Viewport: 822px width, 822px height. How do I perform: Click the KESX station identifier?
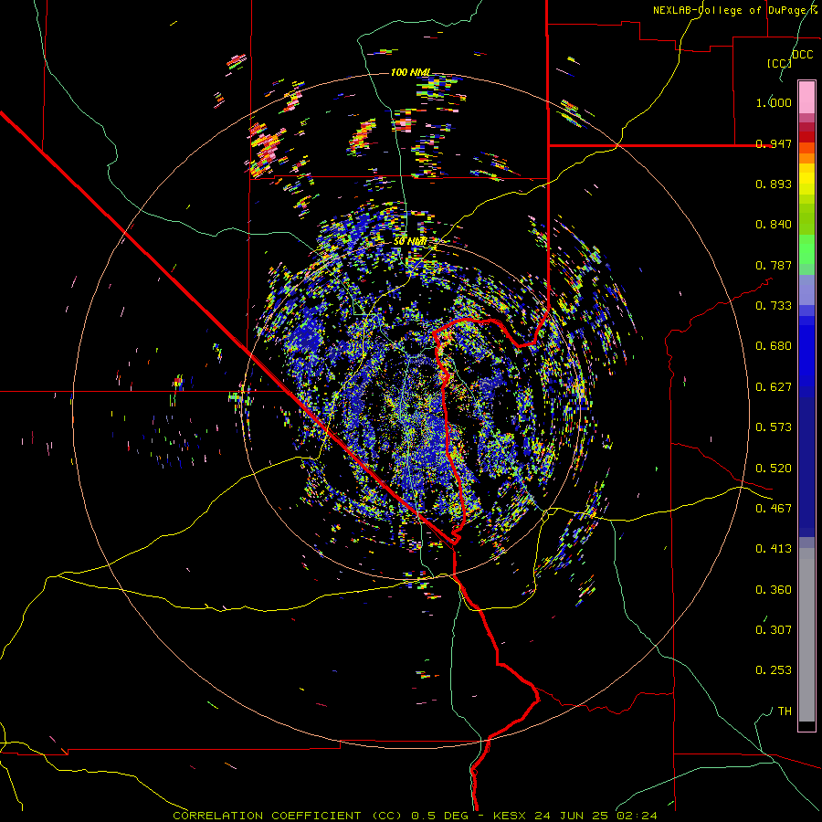pyautogui.click(x=511, y=816)
